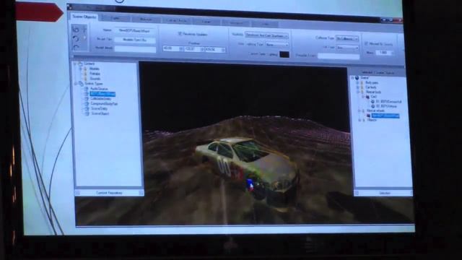Select the SceneObject entity type
Image resolution: width=462 pixels, height=260 pixels.
pyautogui.click(x=100, y=113)
